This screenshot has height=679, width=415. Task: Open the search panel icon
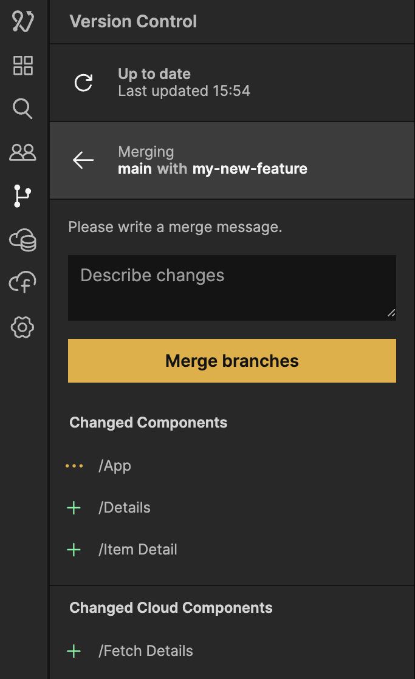click(x=23, y=109)
